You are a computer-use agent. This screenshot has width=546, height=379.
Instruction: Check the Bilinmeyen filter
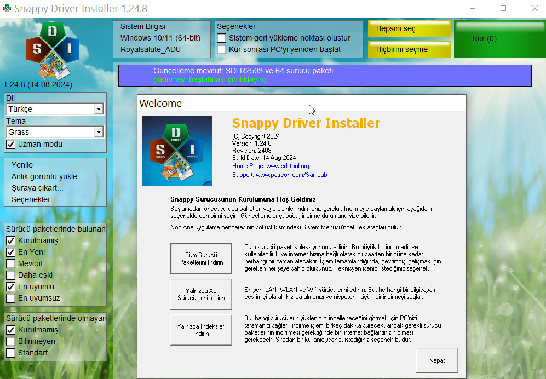pos(11,341)
